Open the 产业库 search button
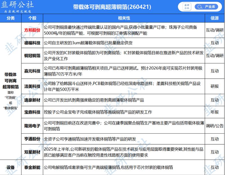 pos(206,7)
